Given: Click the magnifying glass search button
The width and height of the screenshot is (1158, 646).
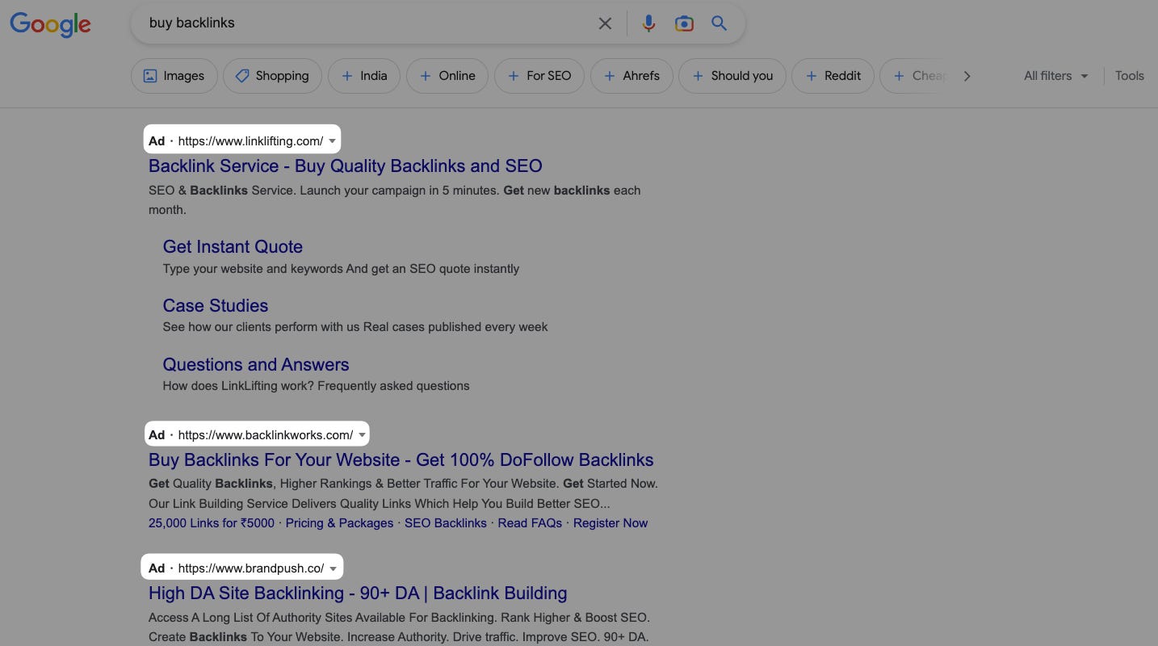Looking at the screenshot, I should tap(719, 23).
